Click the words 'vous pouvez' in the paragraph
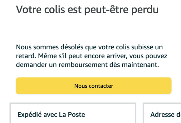The width and height of the screenshot is (181, 123). click(148, 56)
